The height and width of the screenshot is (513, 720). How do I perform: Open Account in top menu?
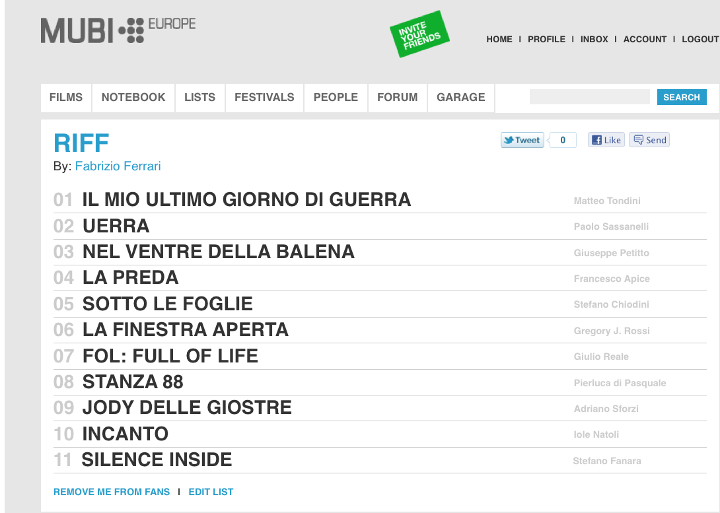pyautogui.click(x=645, y=40)
